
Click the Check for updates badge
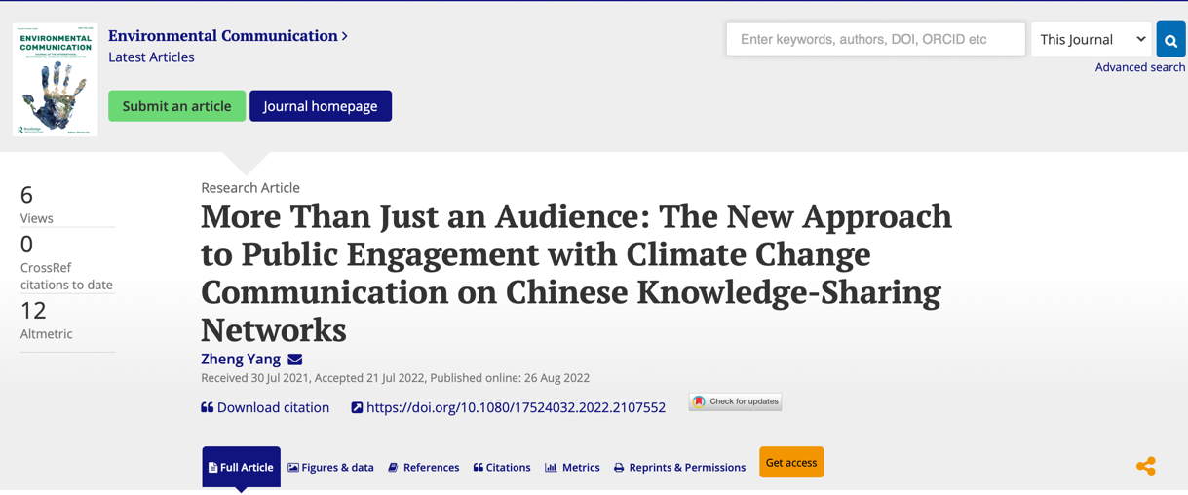pos(736,401)
